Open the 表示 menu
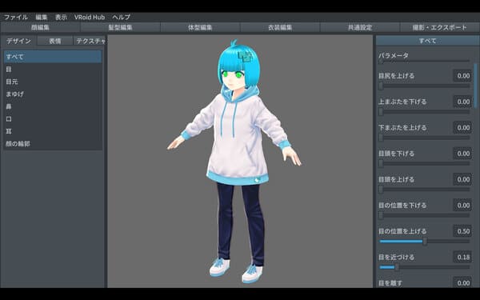 pos(61,17)
